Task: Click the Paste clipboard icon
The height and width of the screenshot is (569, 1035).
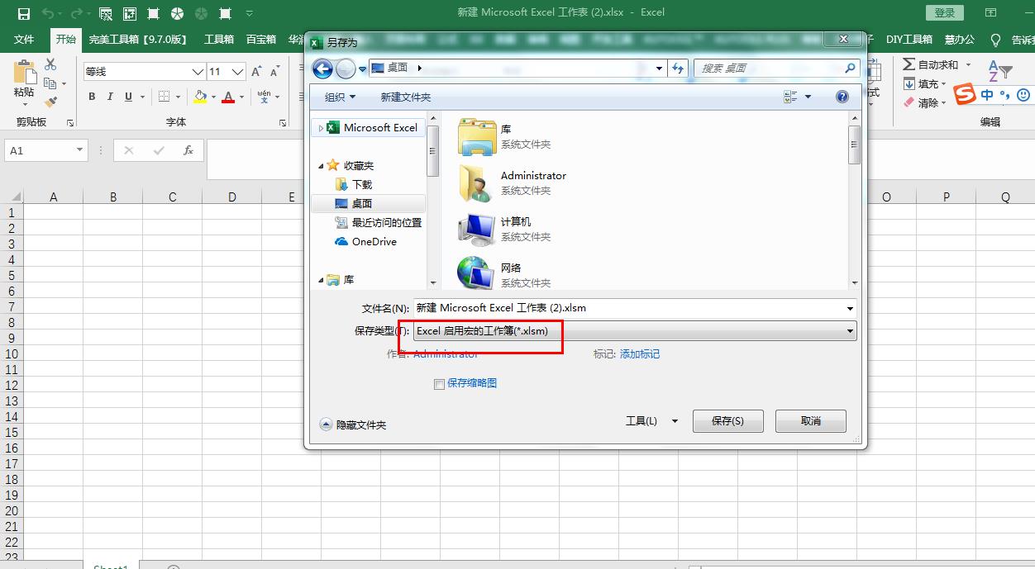Action: click(25, 73)
